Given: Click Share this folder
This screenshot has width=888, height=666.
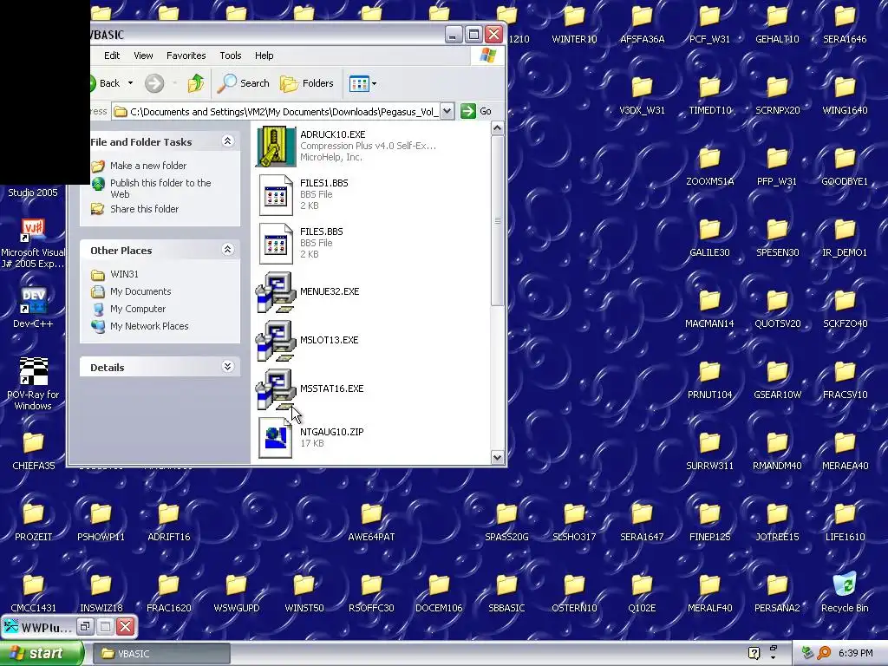Looking at the screenshot, I should (x=144, y=209).
